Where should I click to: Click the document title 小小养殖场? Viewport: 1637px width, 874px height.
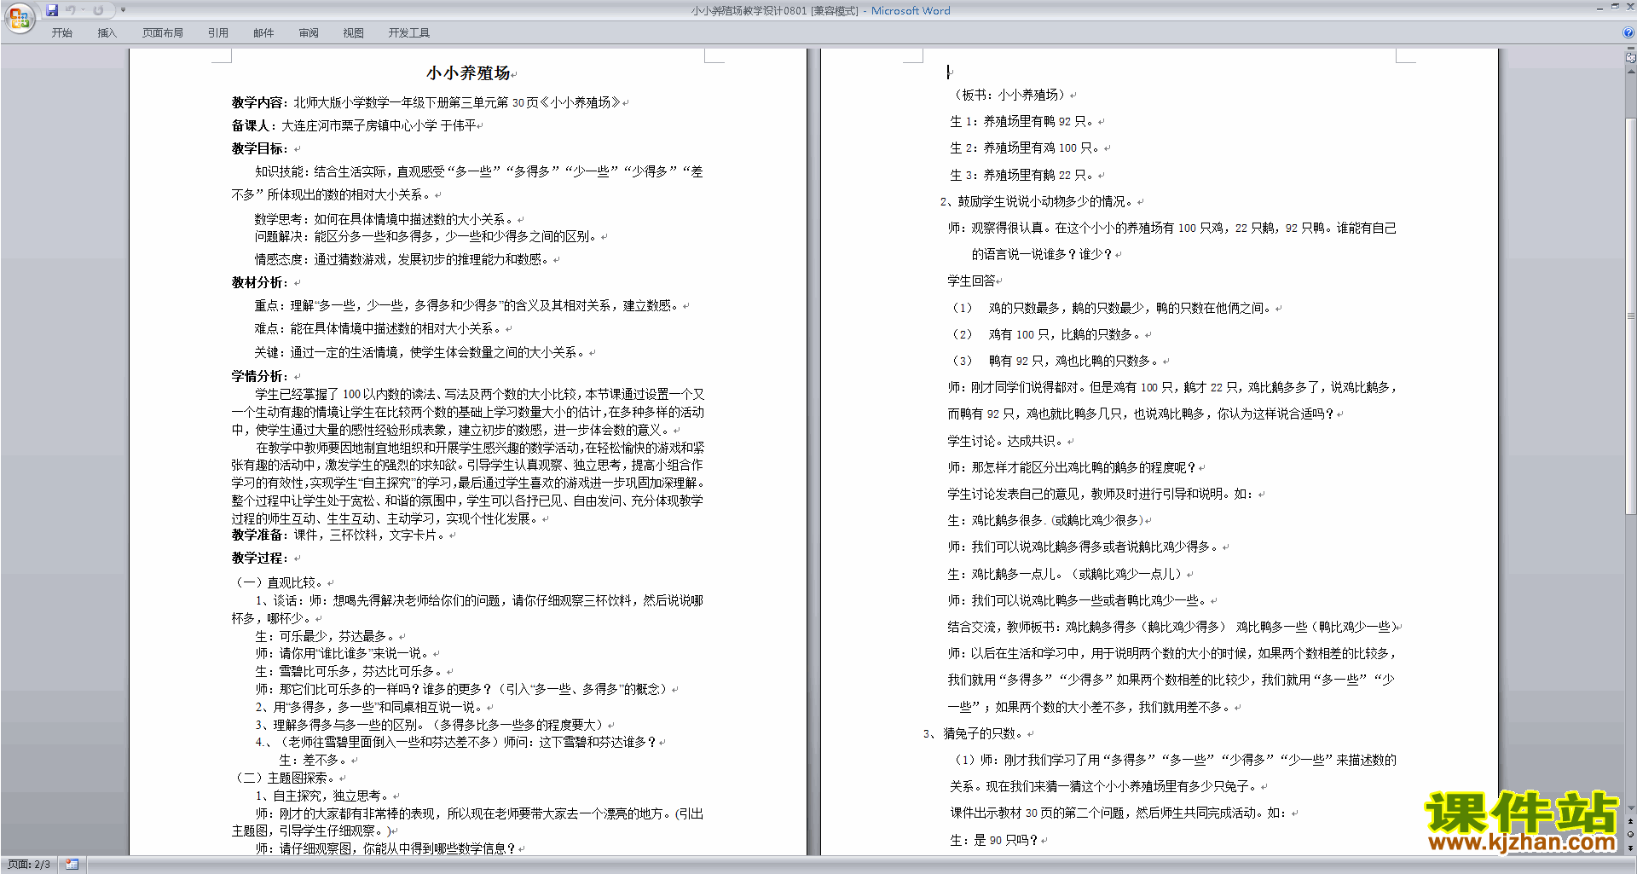pos(468,73)
